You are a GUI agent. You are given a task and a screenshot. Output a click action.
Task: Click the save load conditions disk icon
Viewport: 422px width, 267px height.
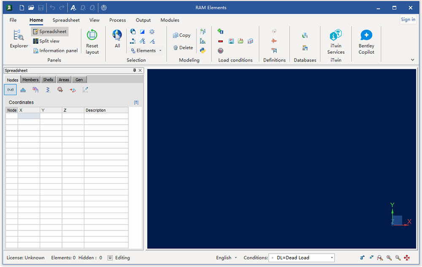231,41
